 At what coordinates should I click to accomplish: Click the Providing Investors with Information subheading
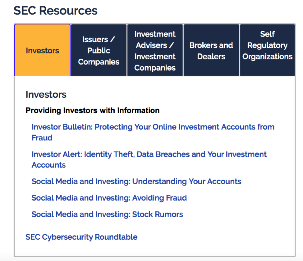point(93,110)
